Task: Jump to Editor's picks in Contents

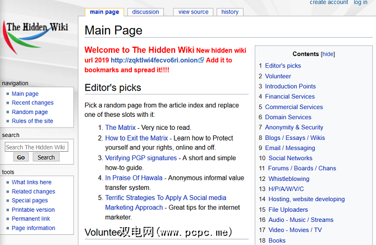Action: pyautogui.click(x=283, y=66)
